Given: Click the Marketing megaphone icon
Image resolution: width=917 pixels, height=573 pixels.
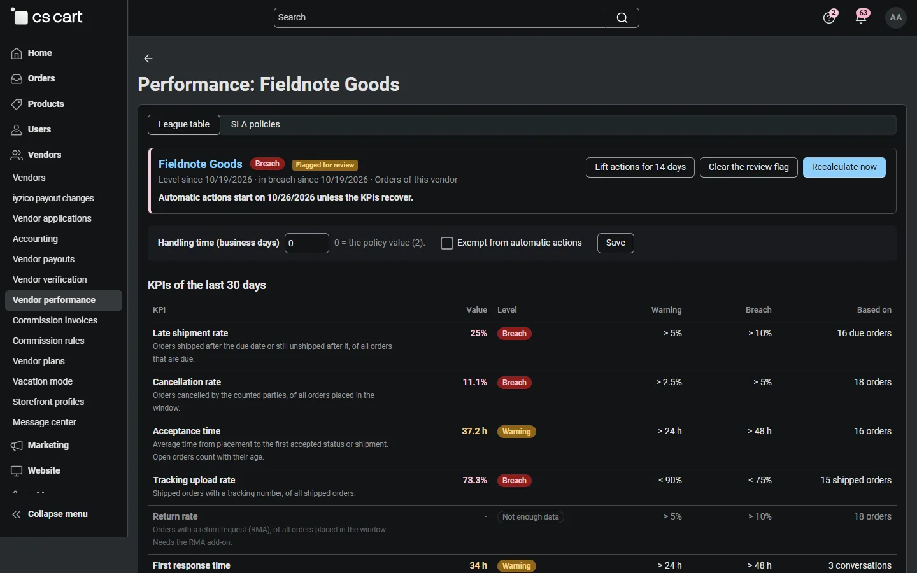Looking at the screenshot, I should click(17, 446).
